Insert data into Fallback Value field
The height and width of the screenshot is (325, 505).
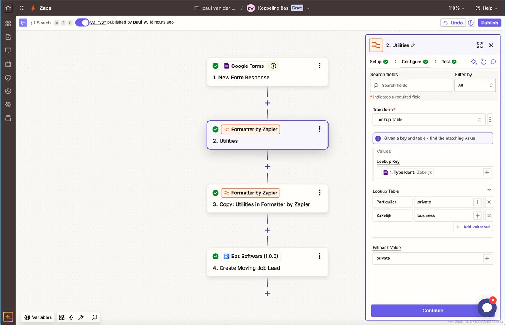tap(487, 258)
